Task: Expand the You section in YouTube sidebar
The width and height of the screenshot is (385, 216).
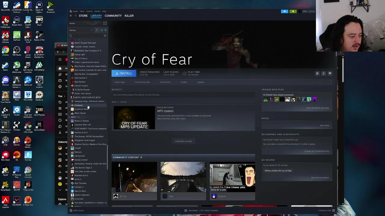Action: tap(62, 96)
